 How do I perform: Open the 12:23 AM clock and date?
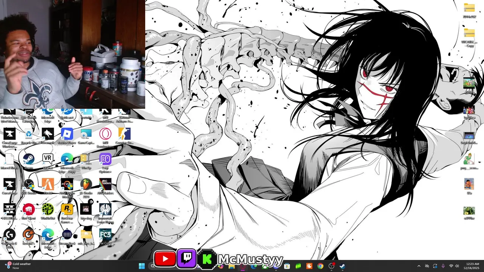pos(472,266)
